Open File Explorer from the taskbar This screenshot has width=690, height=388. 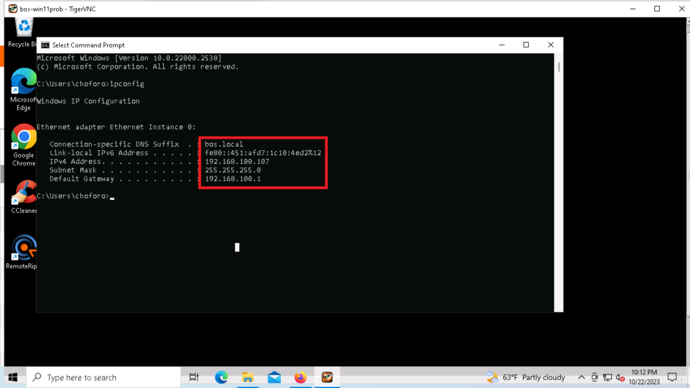(x=248, y=377)
